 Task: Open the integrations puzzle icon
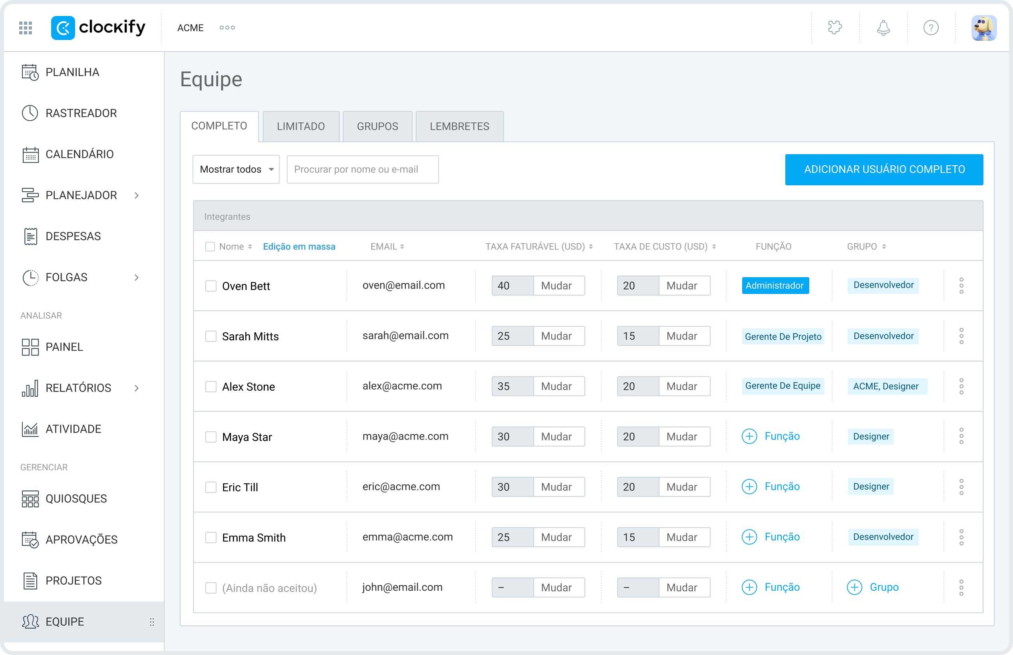tap(835, 28)
